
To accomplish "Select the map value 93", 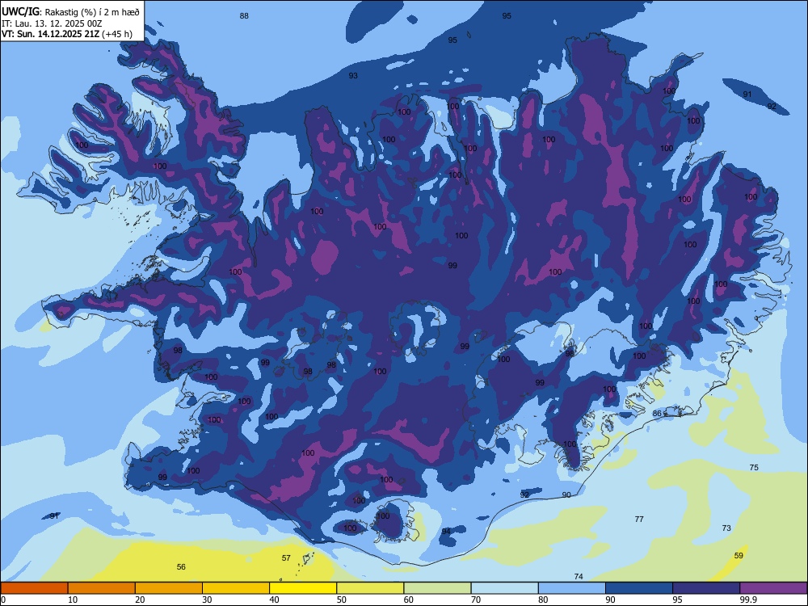I will point(353,76).
